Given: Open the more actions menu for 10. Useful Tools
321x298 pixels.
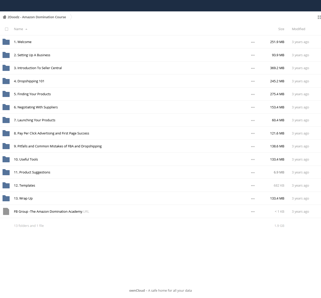Looking at the screenshot, I should [253, 160].
